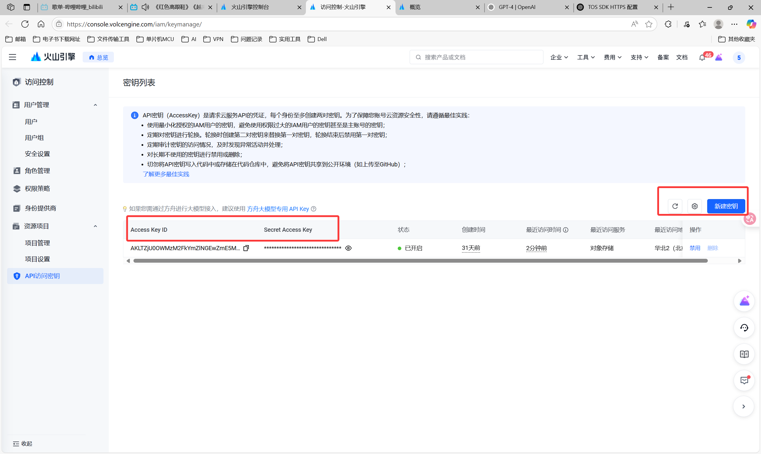Click the refresh key list icon
761x454 pixels.
click(x=675, y=206)
